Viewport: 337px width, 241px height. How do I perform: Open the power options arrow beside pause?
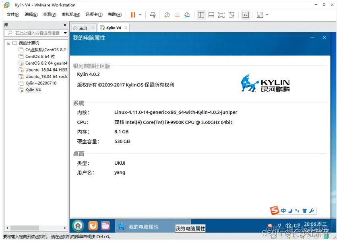tap(140, 15)
